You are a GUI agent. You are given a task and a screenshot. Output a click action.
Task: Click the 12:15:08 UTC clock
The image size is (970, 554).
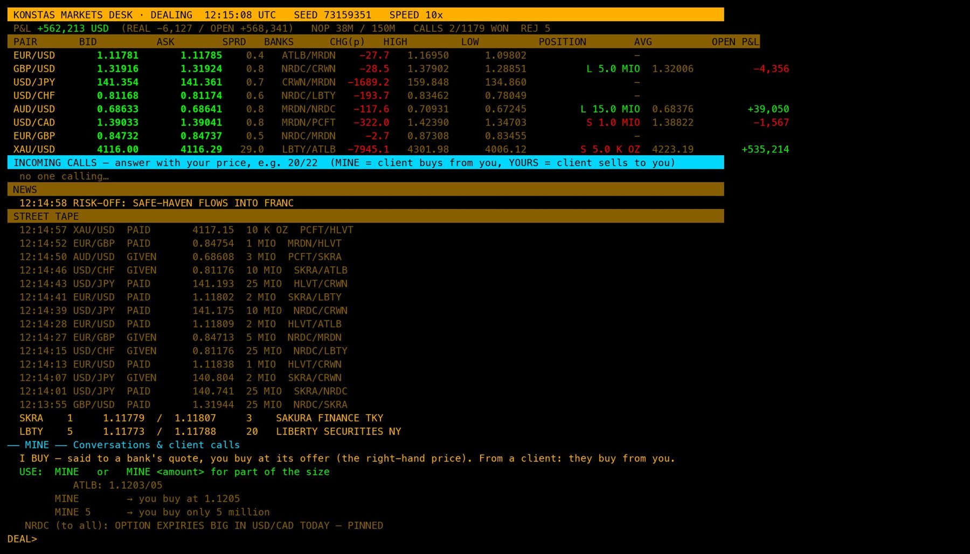point(240,15)
